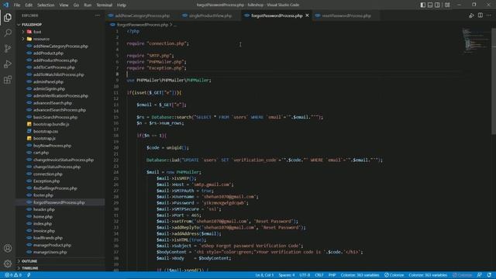Open bootstrap.bundle.js file
496x279 pixels.
(x=51, y=124)
